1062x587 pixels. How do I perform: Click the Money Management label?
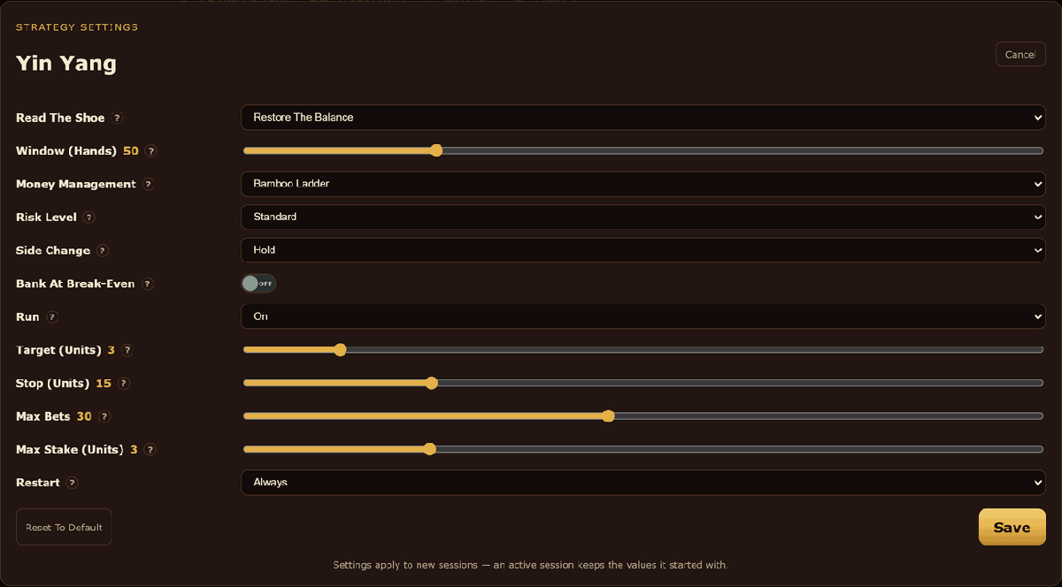click(x=76, y=184)
